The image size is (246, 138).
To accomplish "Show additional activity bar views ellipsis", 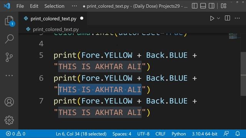I will [9, 76].
